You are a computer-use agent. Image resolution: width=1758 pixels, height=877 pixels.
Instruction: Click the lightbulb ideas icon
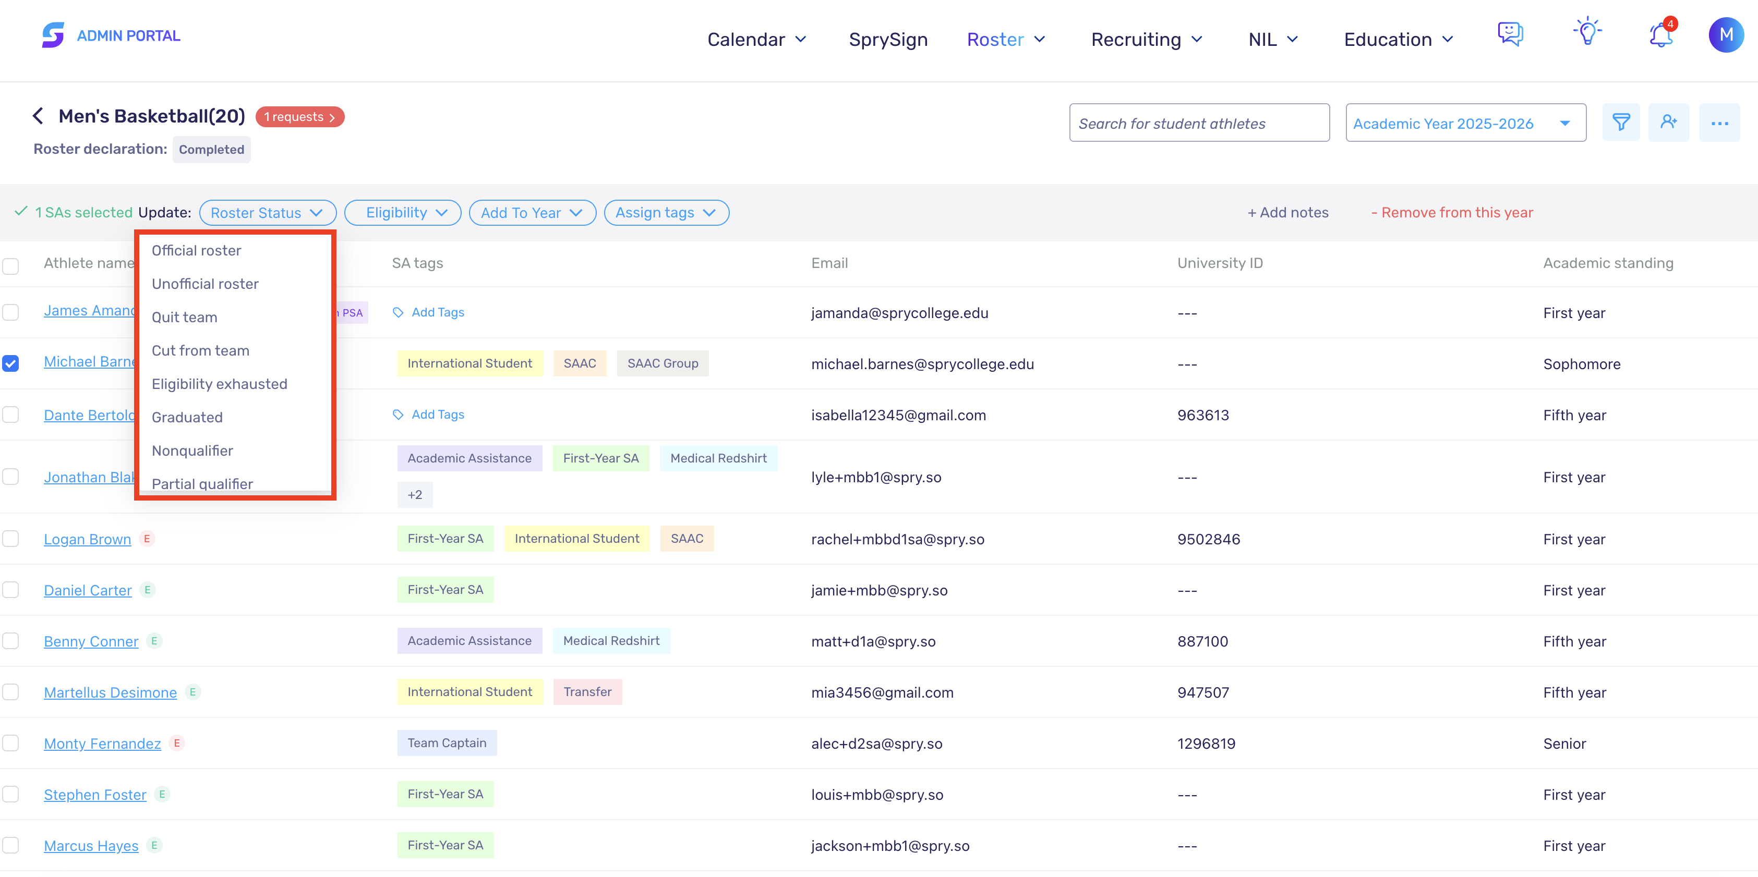point(1587,32)
